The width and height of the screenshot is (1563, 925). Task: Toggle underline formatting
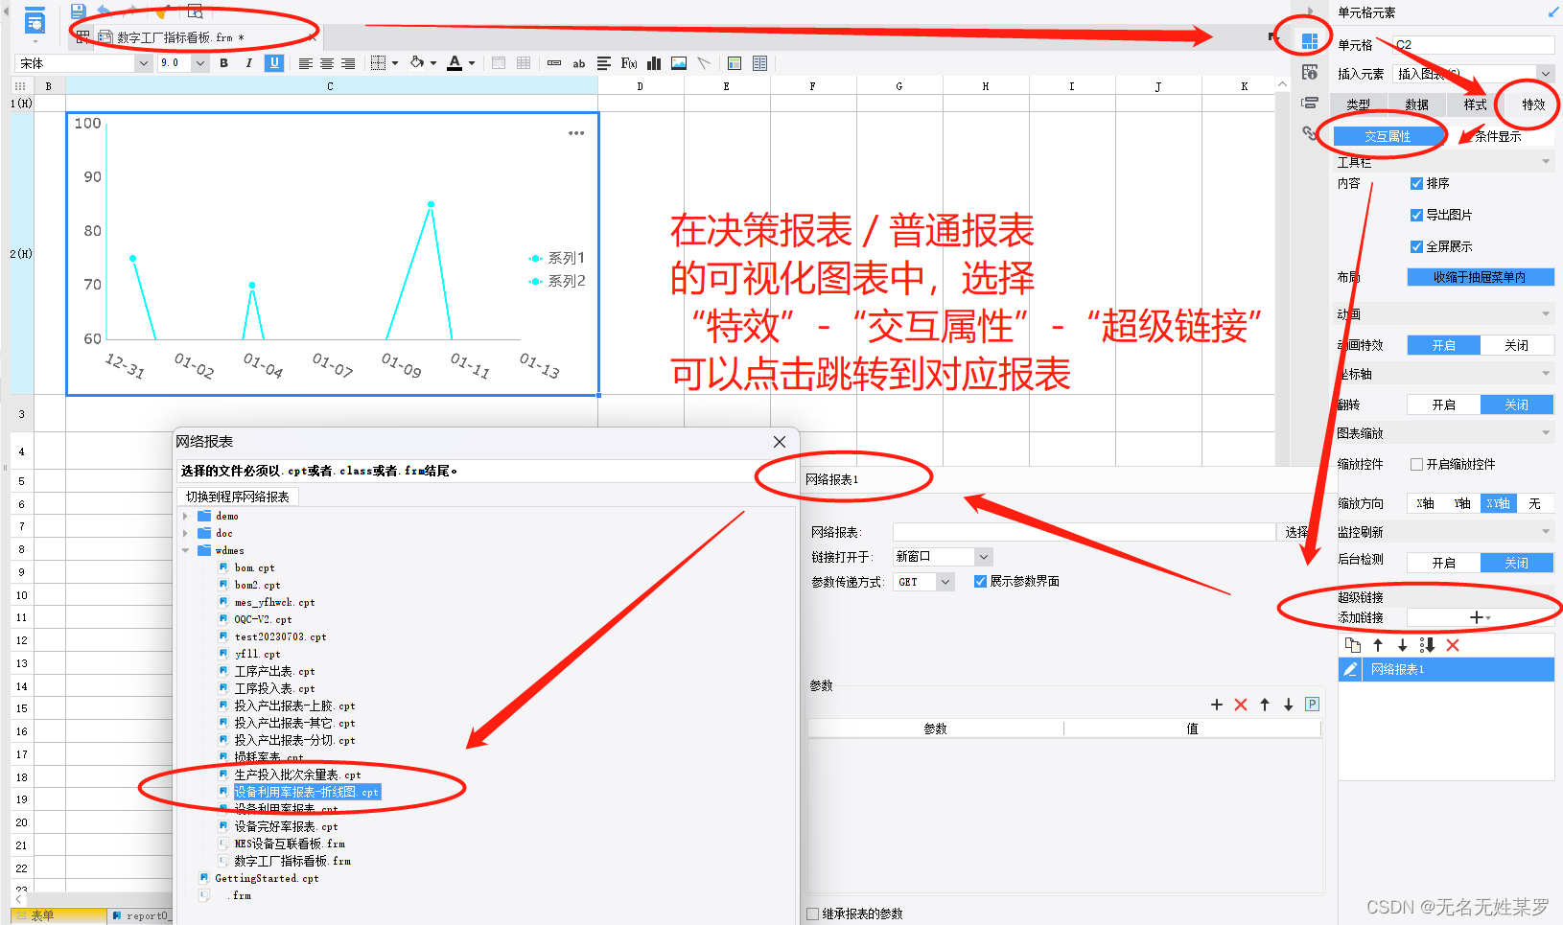point(275,63)
